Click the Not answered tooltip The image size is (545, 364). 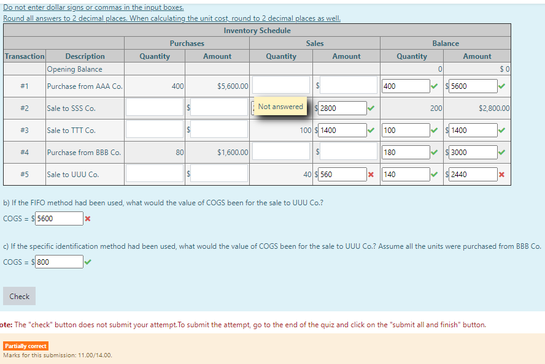[x=280, y=106]
